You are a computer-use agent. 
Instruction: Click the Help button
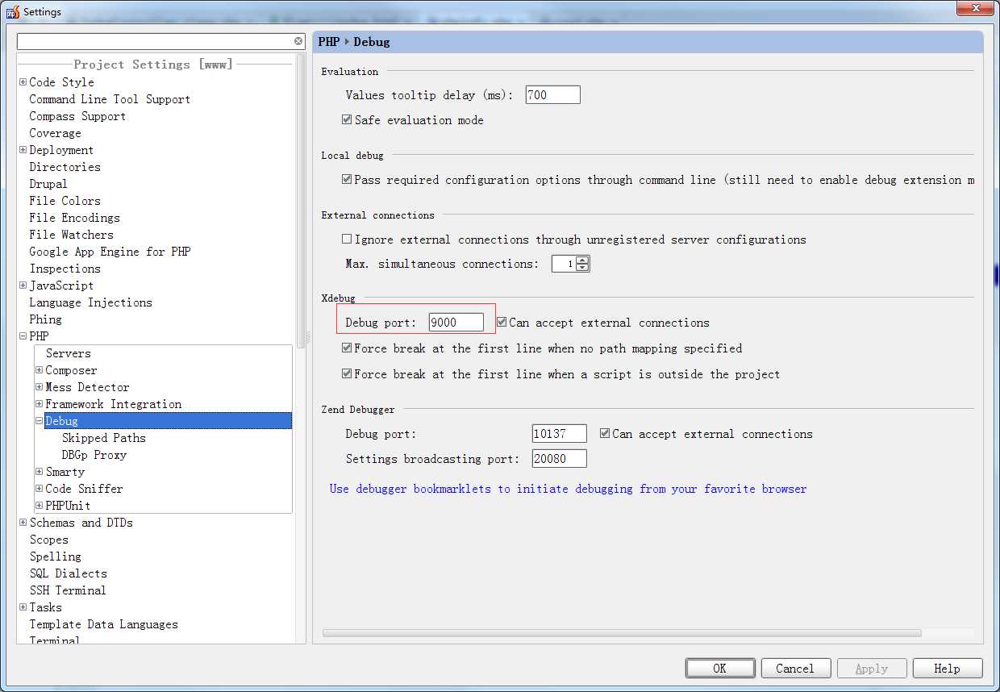[947, 668]
